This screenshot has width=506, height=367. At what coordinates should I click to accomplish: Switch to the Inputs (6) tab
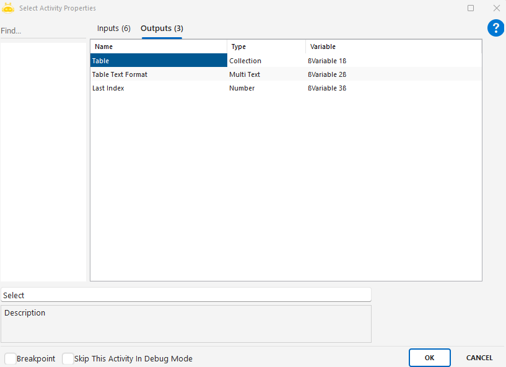(x=114, y=29)
